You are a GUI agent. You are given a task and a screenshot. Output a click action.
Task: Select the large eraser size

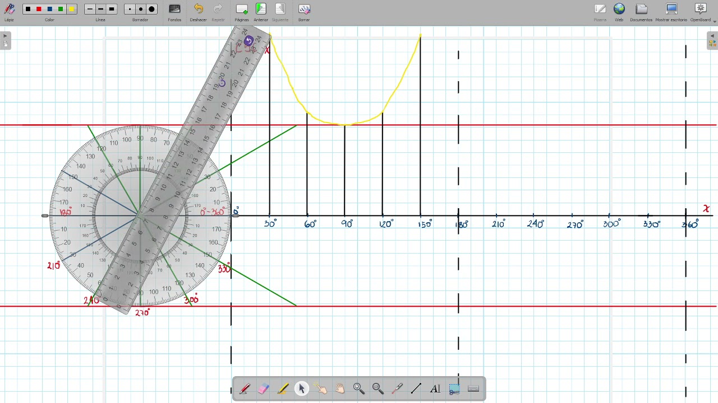151,9
